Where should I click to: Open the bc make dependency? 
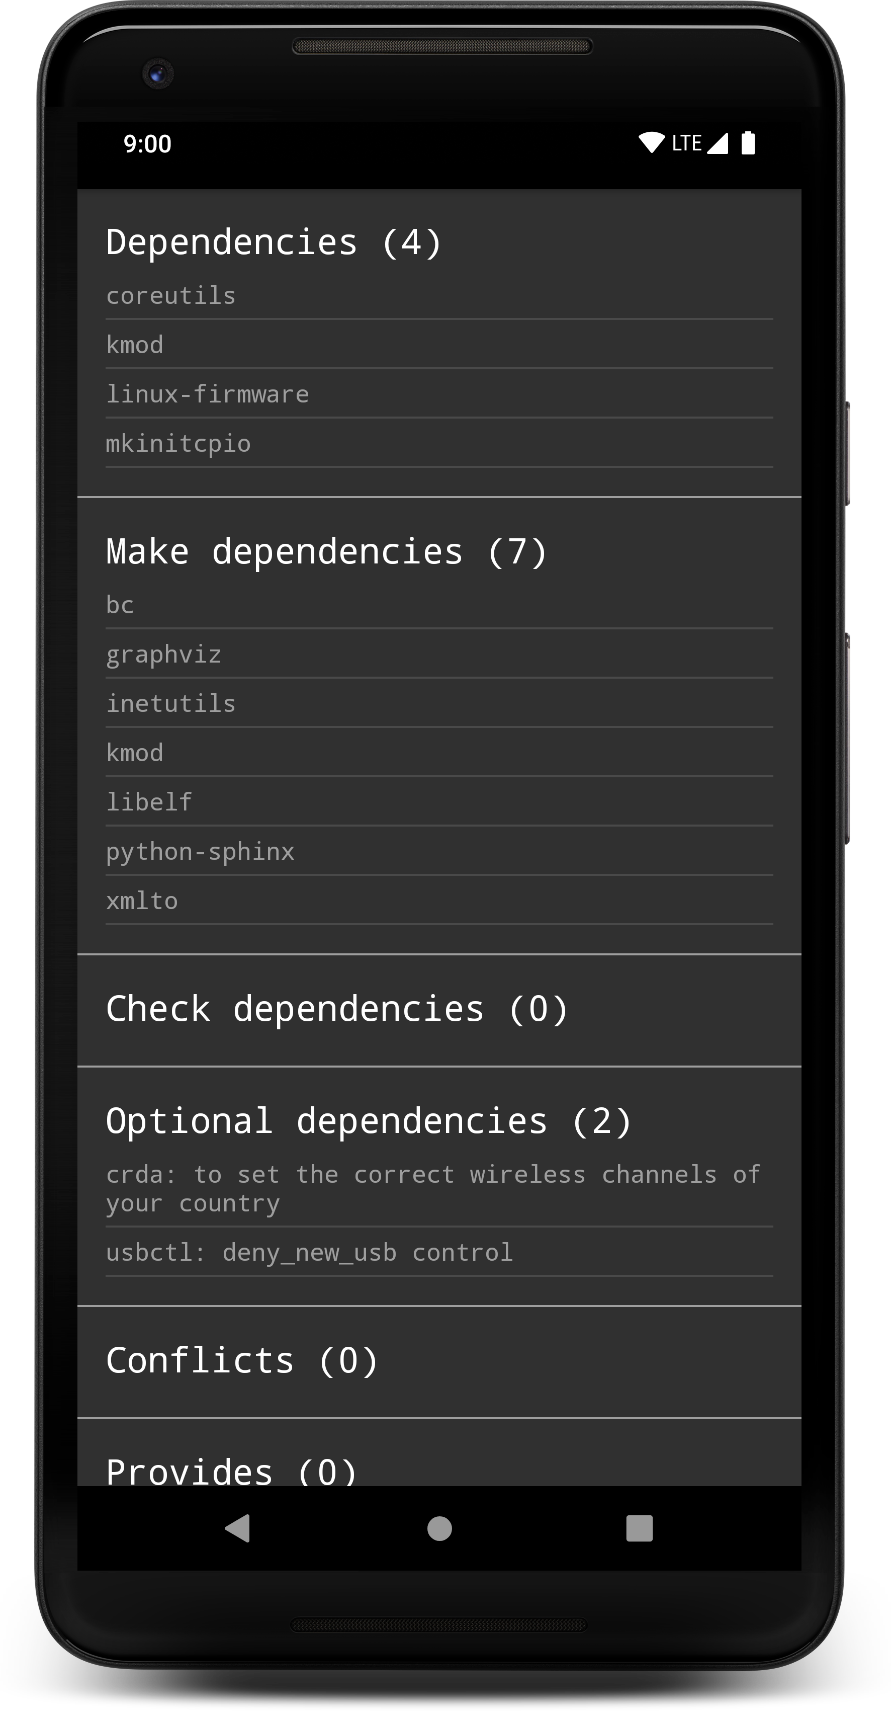(439, 605)
